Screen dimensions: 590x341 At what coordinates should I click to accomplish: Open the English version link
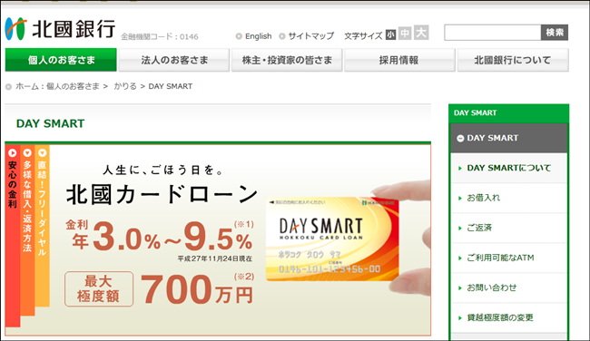click(258, 36)
